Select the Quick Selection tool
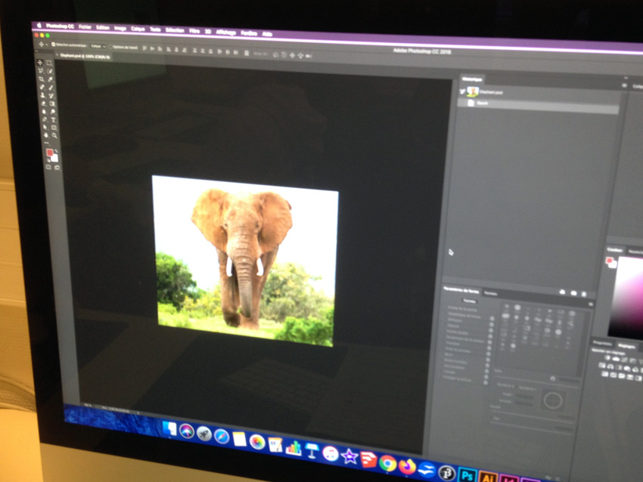 (x=50, y=71)
